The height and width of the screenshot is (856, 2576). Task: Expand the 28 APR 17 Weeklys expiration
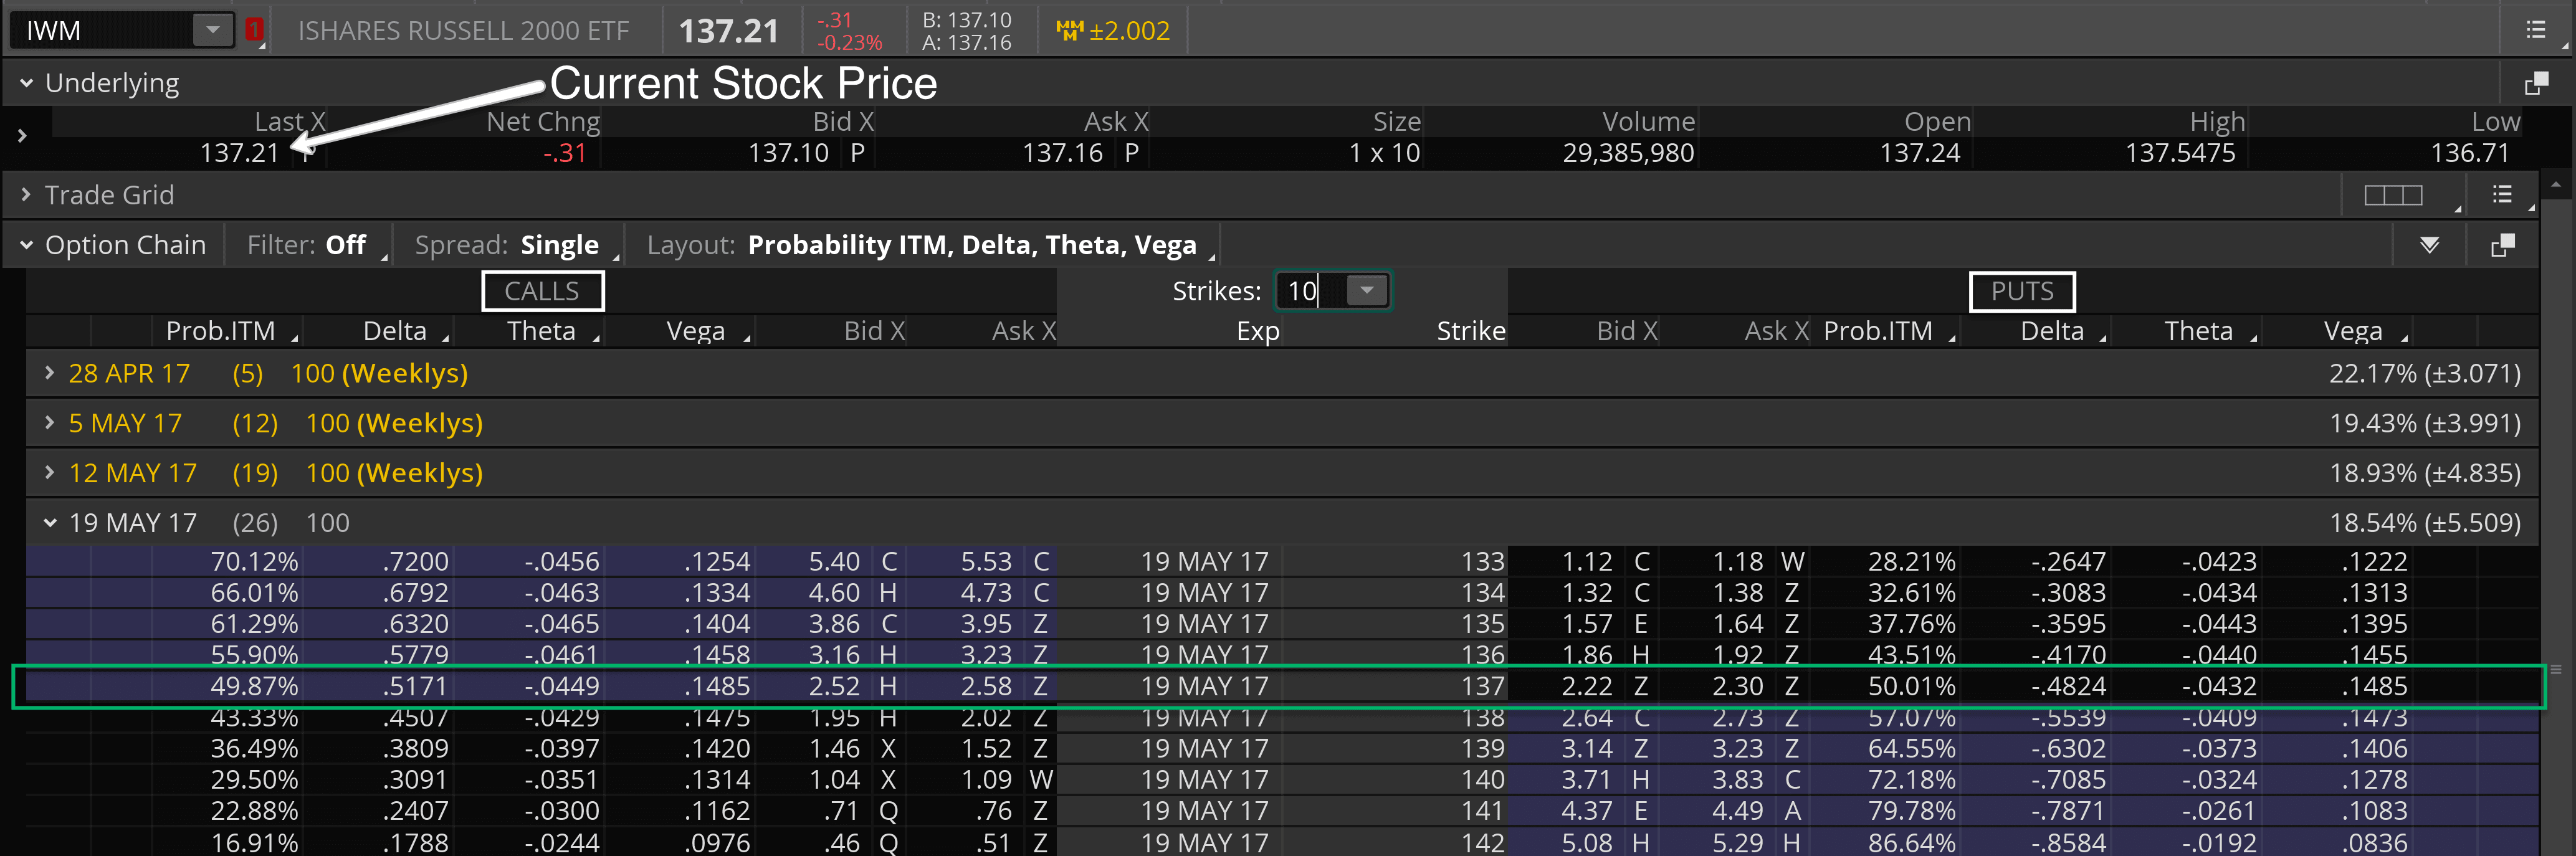[x=49, y=373]
